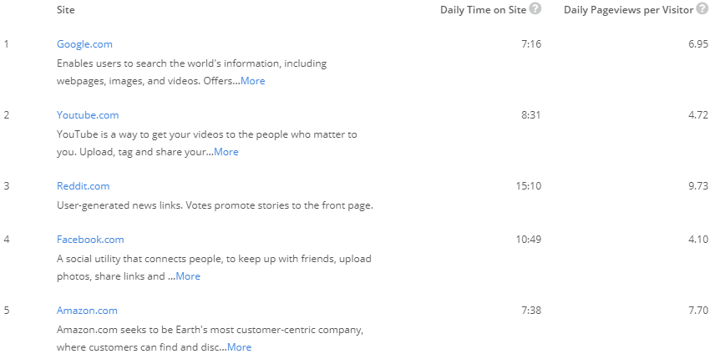Click the help icon beside Daily Time on Site
This screenshot has width=720, height=359.
535,9
